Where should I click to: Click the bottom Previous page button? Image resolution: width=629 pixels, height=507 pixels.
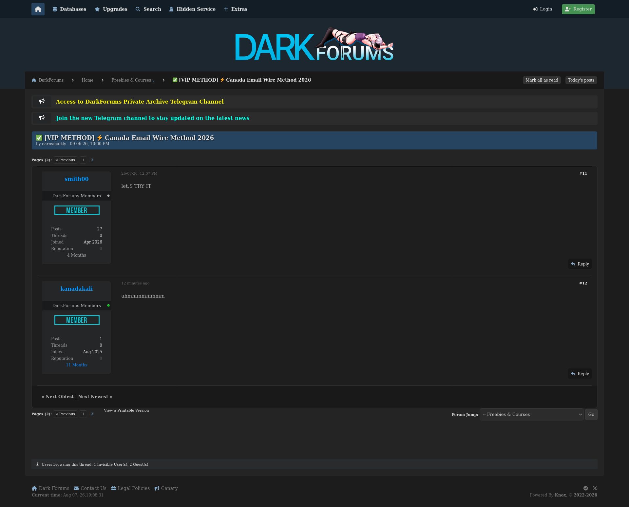click(66, 414)
